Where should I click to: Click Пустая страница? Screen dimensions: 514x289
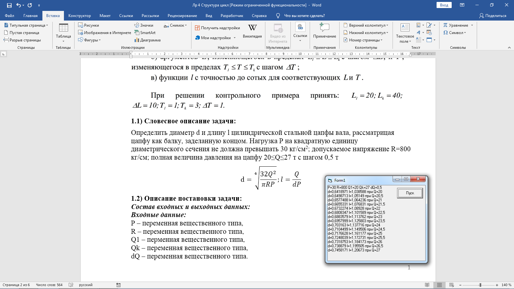(x=22, y=32)
